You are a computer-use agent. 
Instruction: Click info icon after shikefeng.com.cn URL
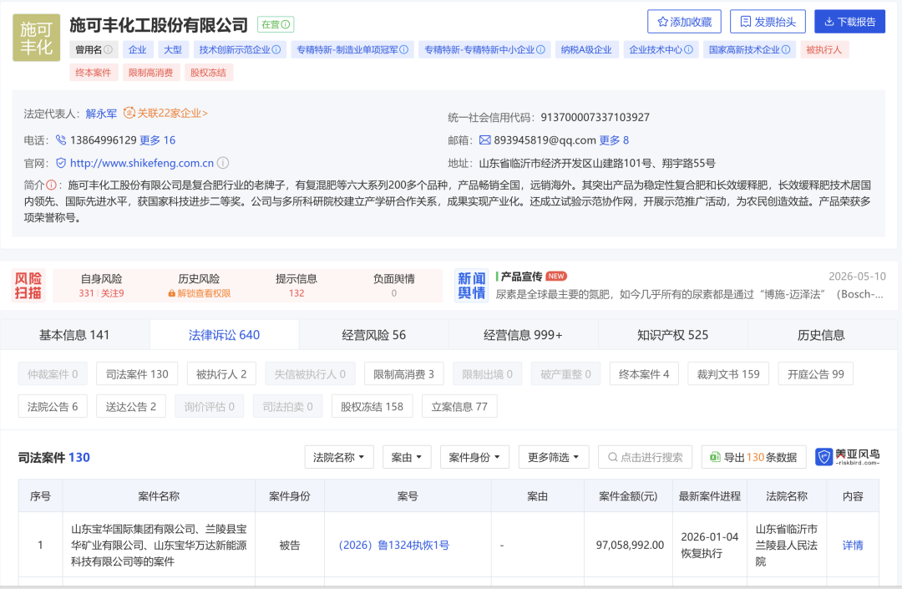pyautogui.click(x=223, y=163)
